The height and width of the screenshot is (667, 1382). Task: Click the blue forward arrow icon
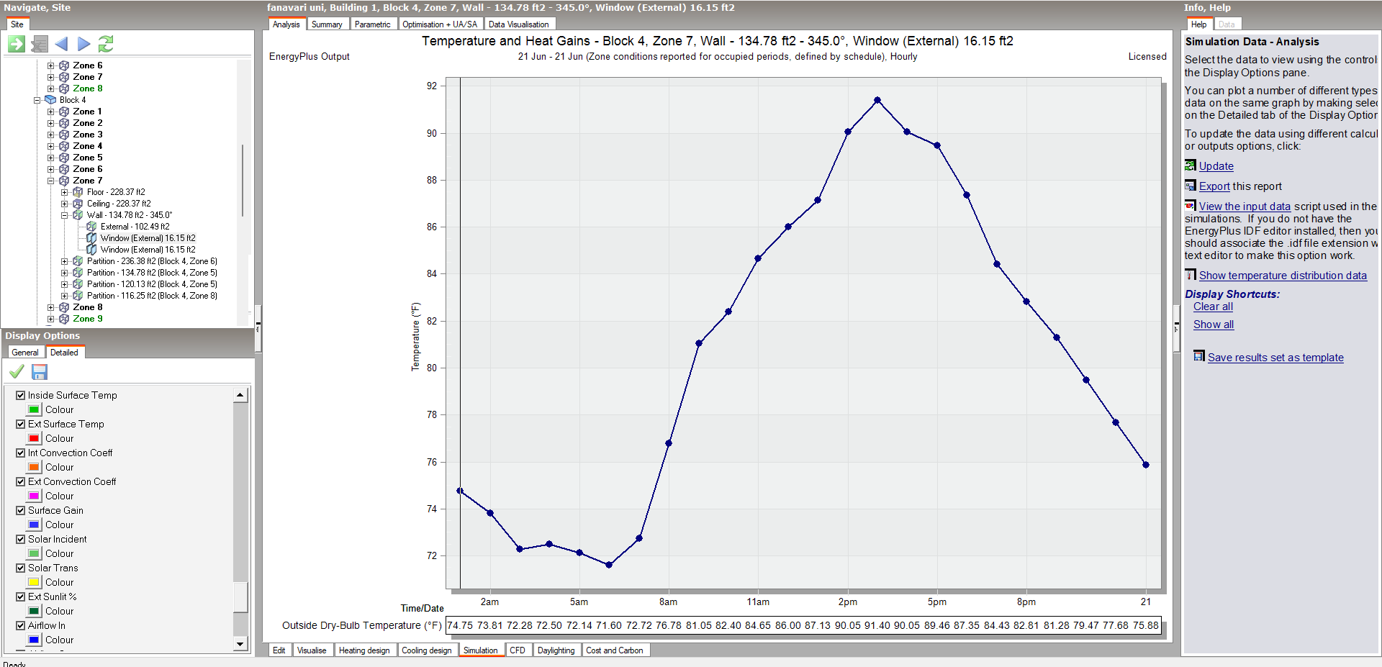[83, 44]
